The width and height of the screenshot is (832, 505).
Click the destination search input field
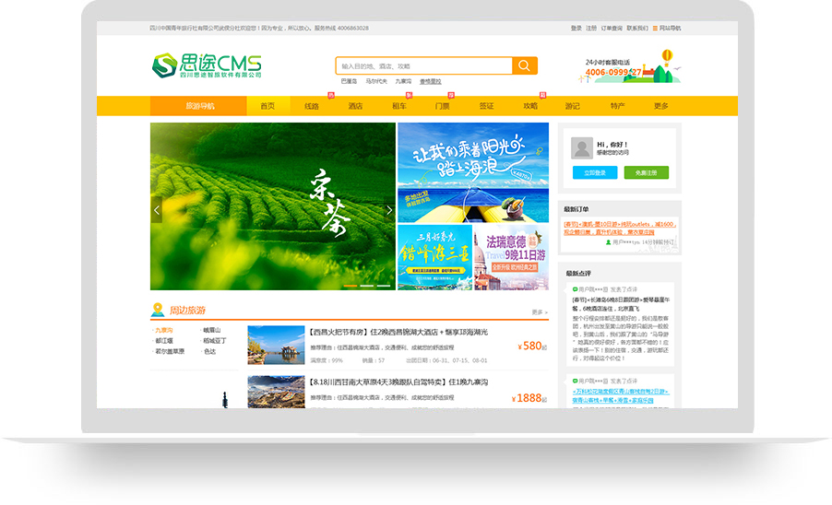pos(424,66)
